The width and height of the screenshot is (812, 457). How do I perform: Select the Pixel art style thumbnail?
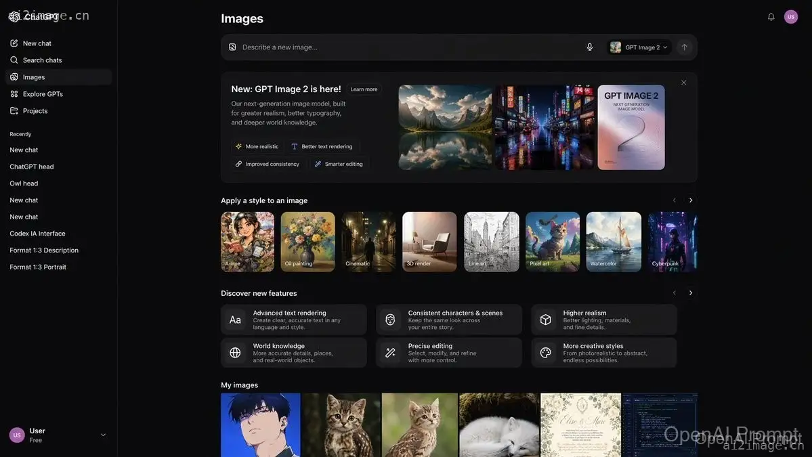point(553,242)
